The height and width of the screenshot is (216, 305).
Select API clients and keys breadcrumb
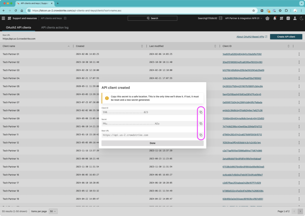51,18
